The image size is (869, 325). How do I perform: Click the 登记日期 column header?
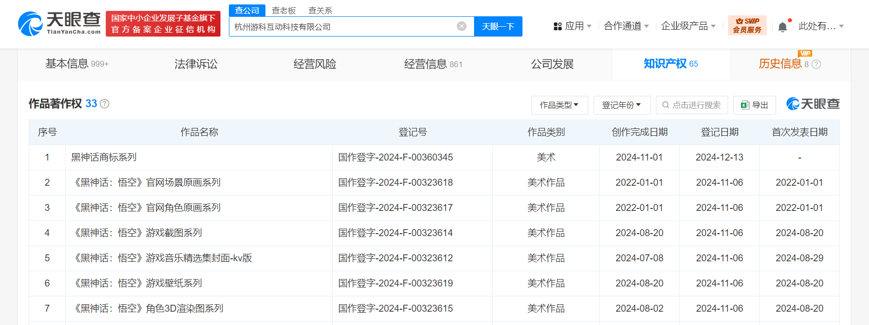click(x=720, y=132)
